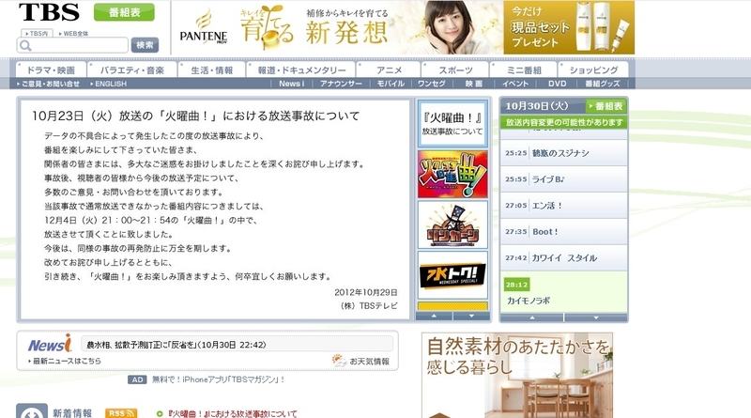
Task: Open the 自然素材のあたたかさ interior advertisement
Action: 517,376
